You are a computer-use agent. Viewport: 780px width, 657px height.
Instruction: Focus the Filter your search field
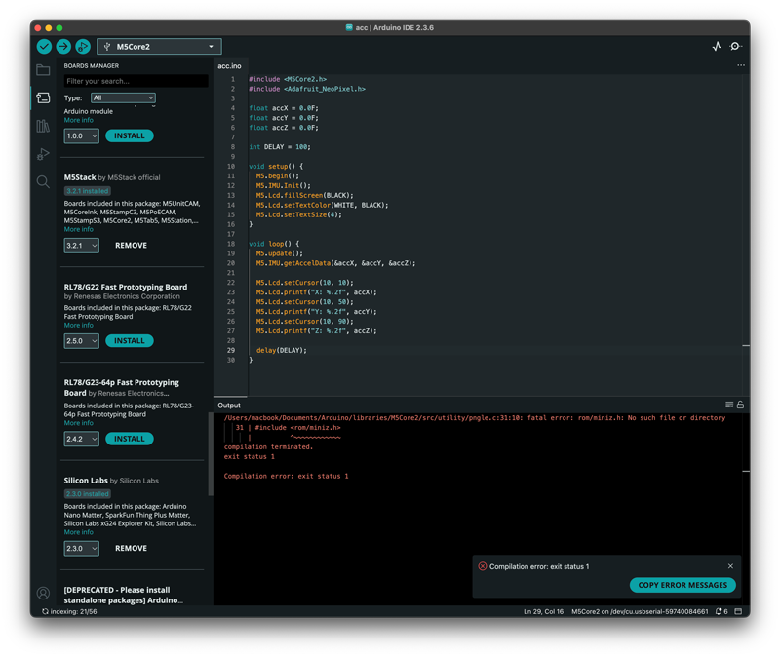[136, 81]
